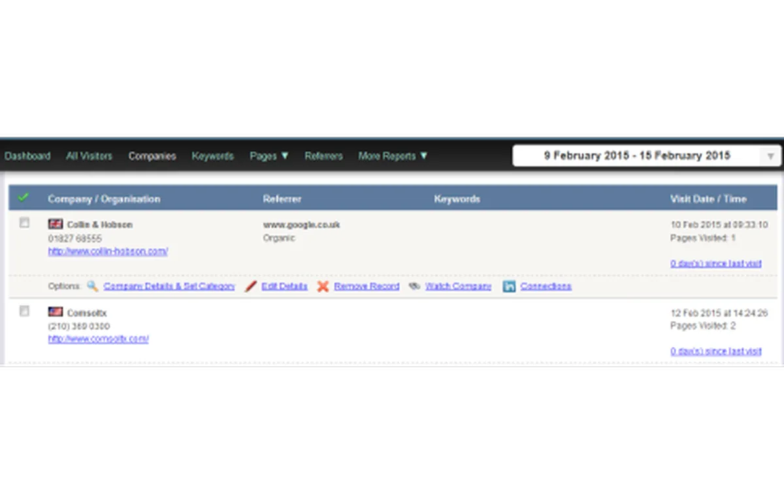Open the Keywords report
The width and height of the screenshot is (784, 504).
(x=213, y=156)
